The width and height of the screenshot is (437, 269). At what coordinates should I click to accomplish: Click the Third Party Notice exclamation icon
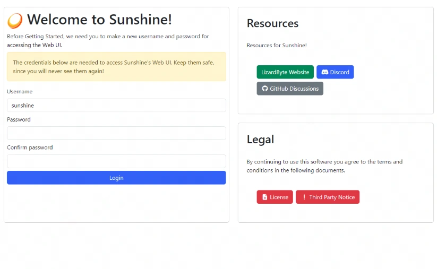304,197
